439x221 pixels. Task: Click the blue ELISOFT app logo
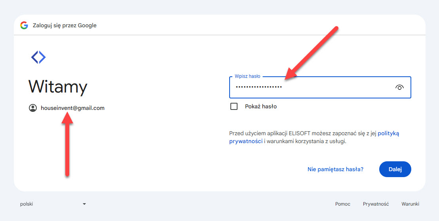click(38, 57)
